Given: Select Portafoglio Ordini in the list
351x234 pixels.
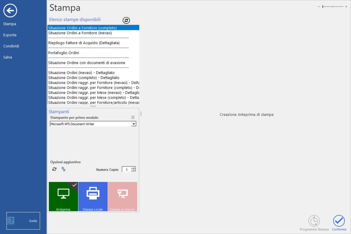Looking at the screenshot, I should click(93, 53).
